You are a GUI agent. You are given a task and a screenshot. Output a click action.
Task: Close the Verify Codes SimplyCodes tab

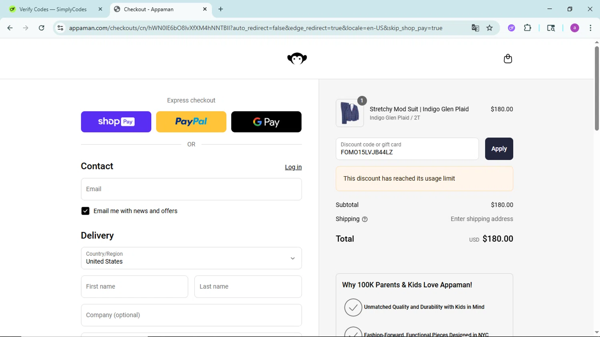point(100,9)
